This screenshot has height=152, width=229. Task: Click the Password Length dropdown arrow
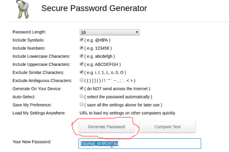[137, 32]
